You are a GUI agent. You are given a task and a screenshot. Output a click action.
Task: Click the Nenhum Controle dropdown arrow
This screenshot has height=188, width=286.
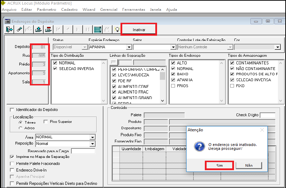(229, 47)
